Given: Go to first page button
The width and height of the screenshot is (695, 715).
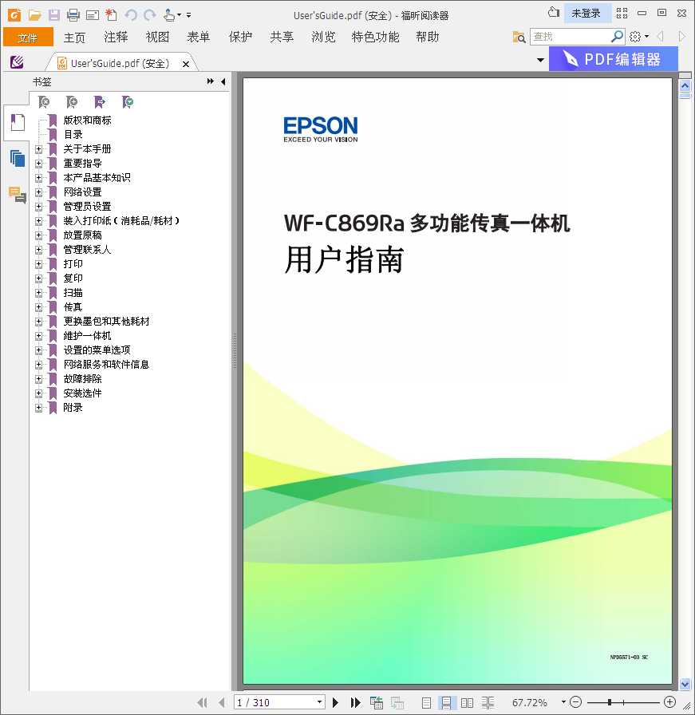Looking at the screenshot, I should (x=202, y=702).
